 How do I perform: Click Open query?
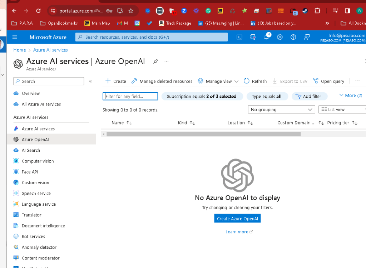point(328,81)
